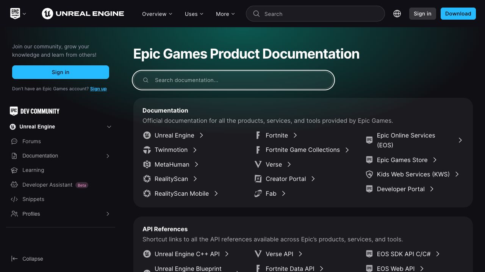This screenshot has width=485, height=272.
Task: Open Developer Assistant in sidebar
Action: tap(47, 185)
